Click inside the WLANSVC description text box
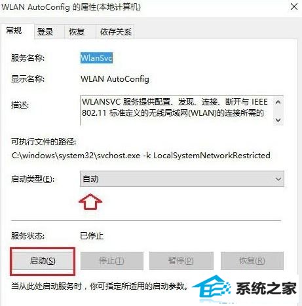The image size is (302, 306). click(176, 110)
